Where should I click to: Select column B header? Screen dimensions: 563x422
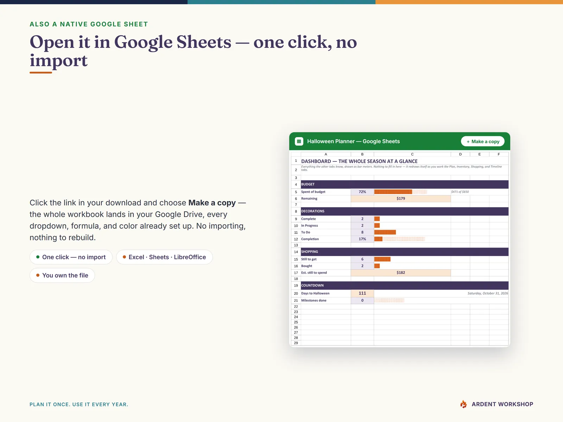click(362, 154)
